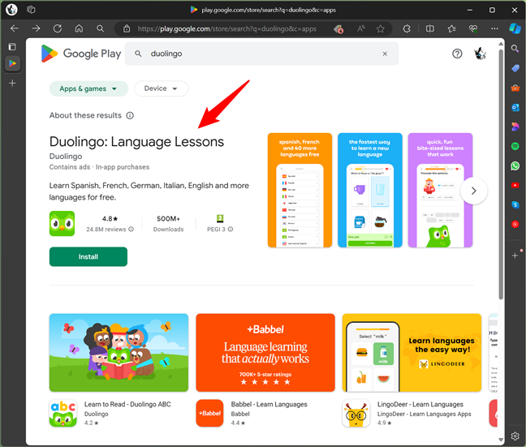Open Read aloud in address bar
Viewport: 526px width, 447px height.
click(x=361, y=29)
